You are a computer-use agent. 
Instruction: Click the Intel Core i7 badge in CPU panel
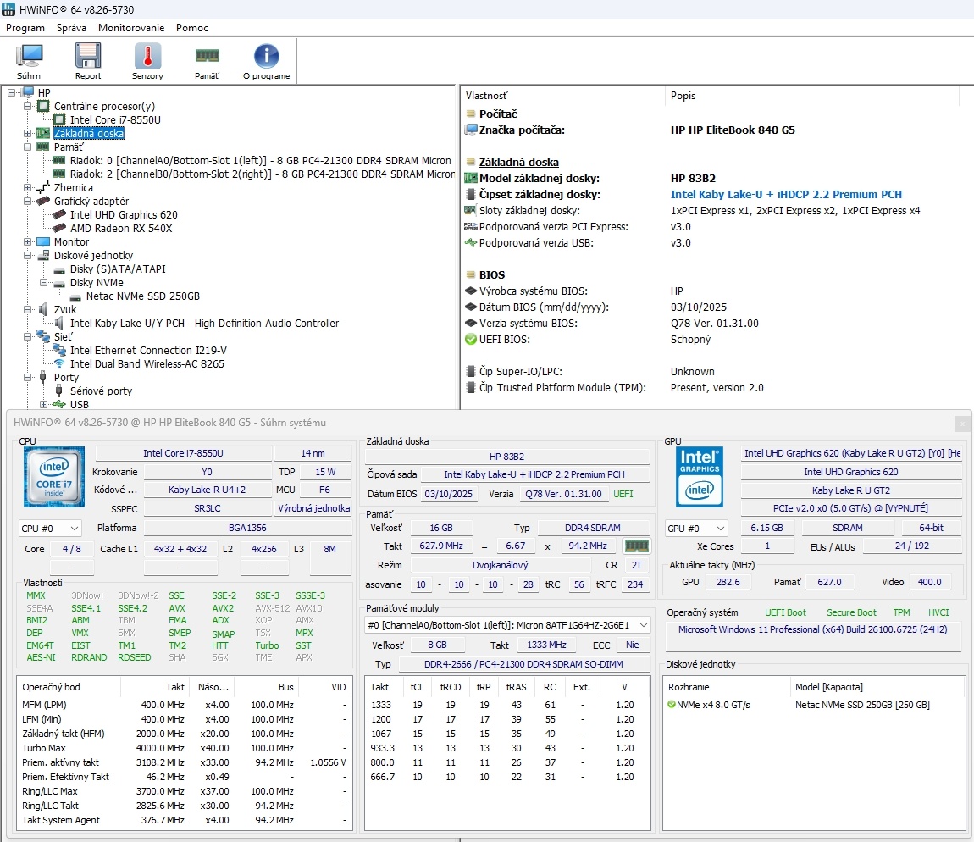pos(53,477)
